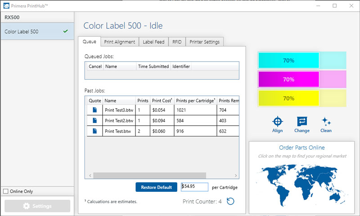Open quote icon for Print Test.btw
This screenshot has width=360, height=216.
click(94, 131)
